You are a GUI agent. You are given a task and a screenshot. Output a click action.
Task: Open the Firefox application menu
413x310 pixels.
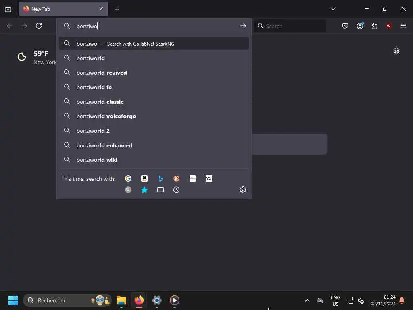click(403, 26)
